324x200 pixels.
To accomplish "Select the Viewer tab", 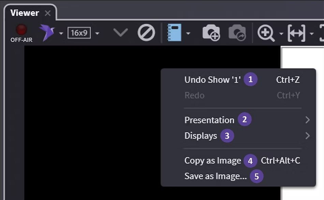I will tap(25, 13).
